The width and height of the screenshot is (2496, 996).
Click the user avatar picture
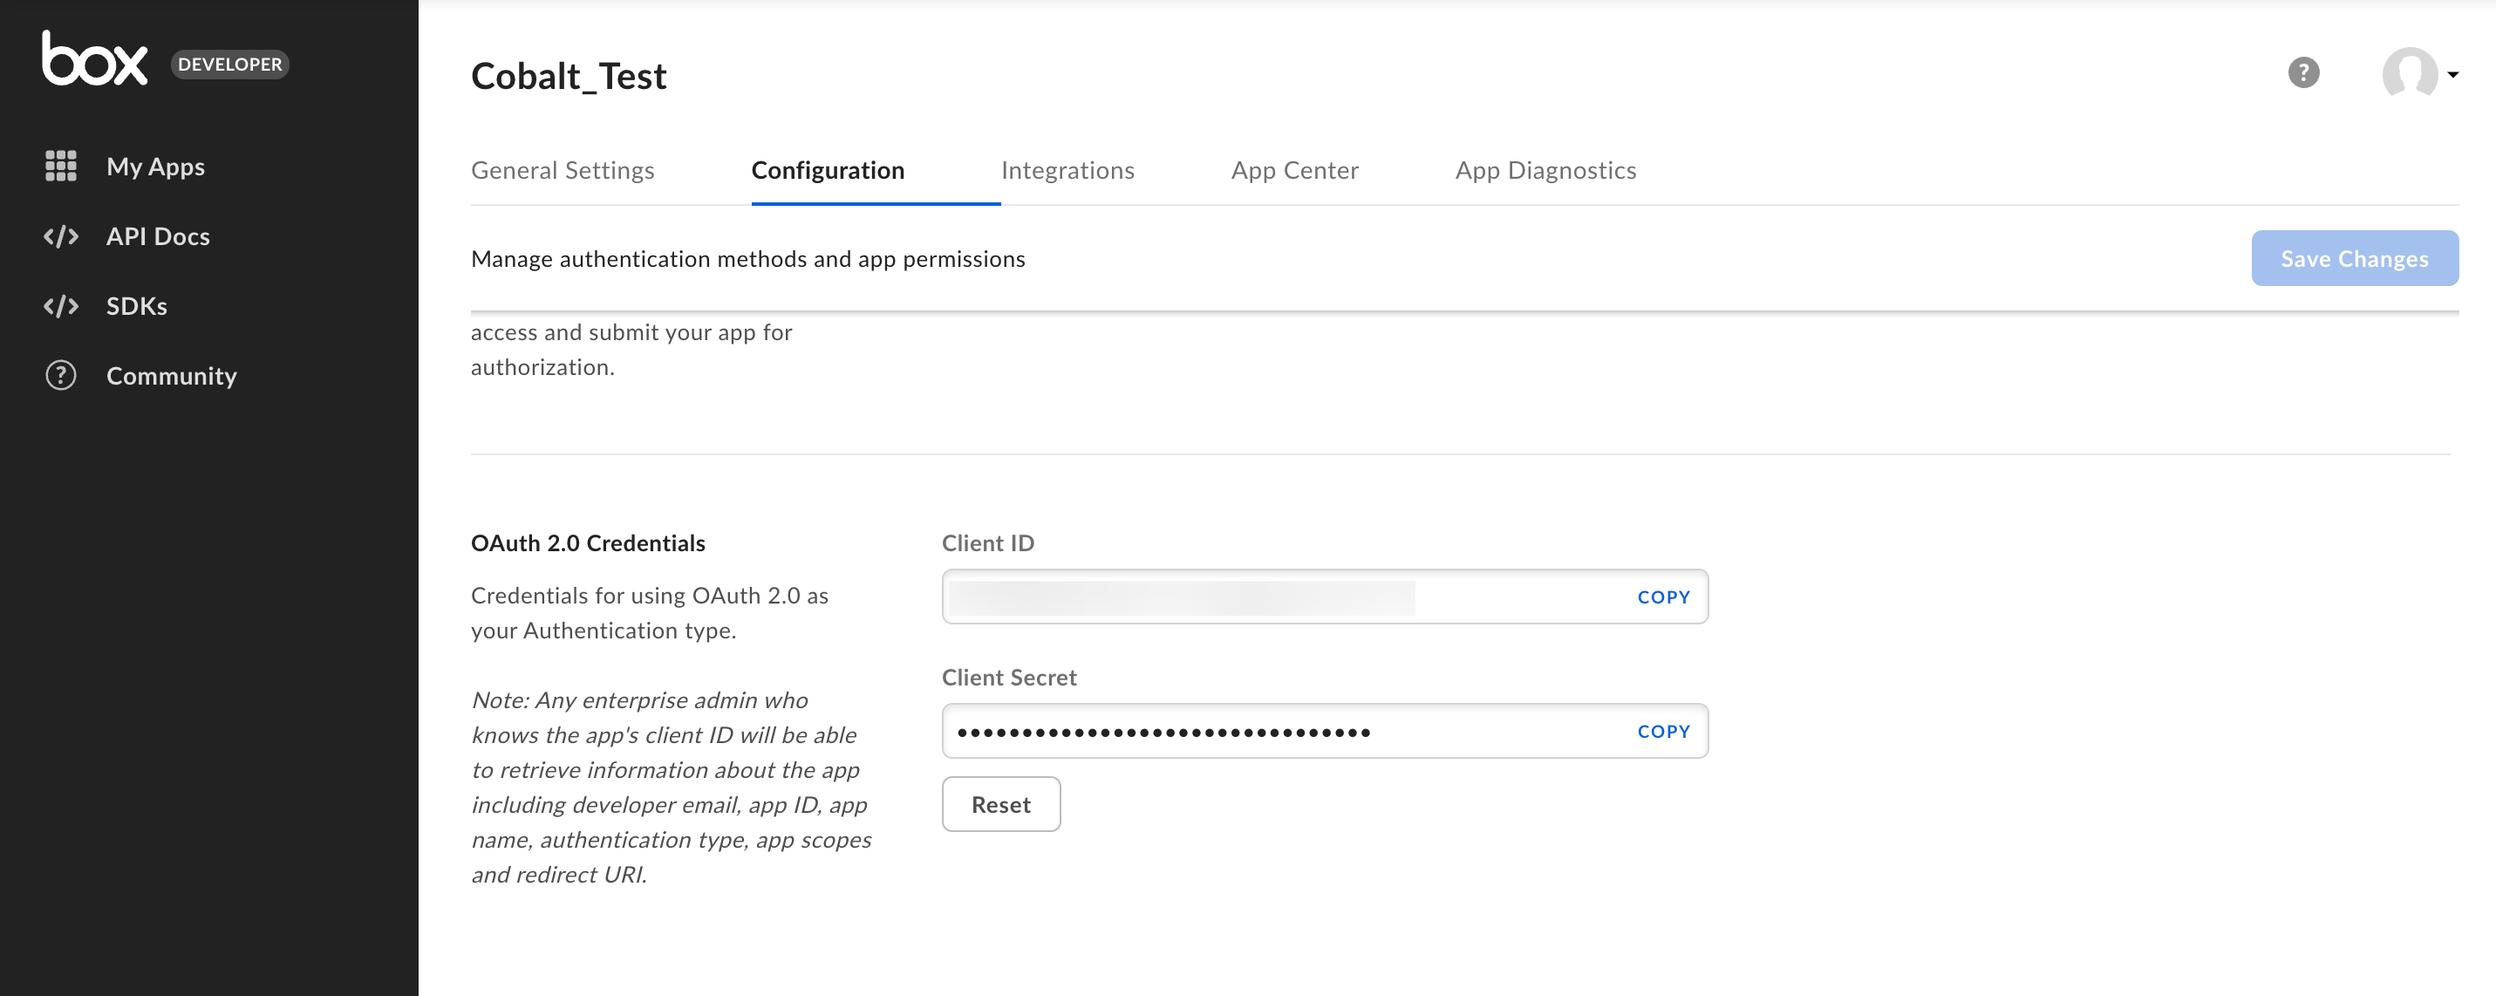point(2410,72)
